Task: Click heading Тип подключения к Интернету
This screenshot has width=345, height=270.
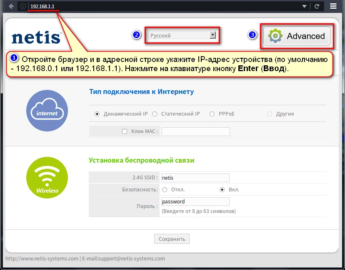Action: click(x=142, y=92)
